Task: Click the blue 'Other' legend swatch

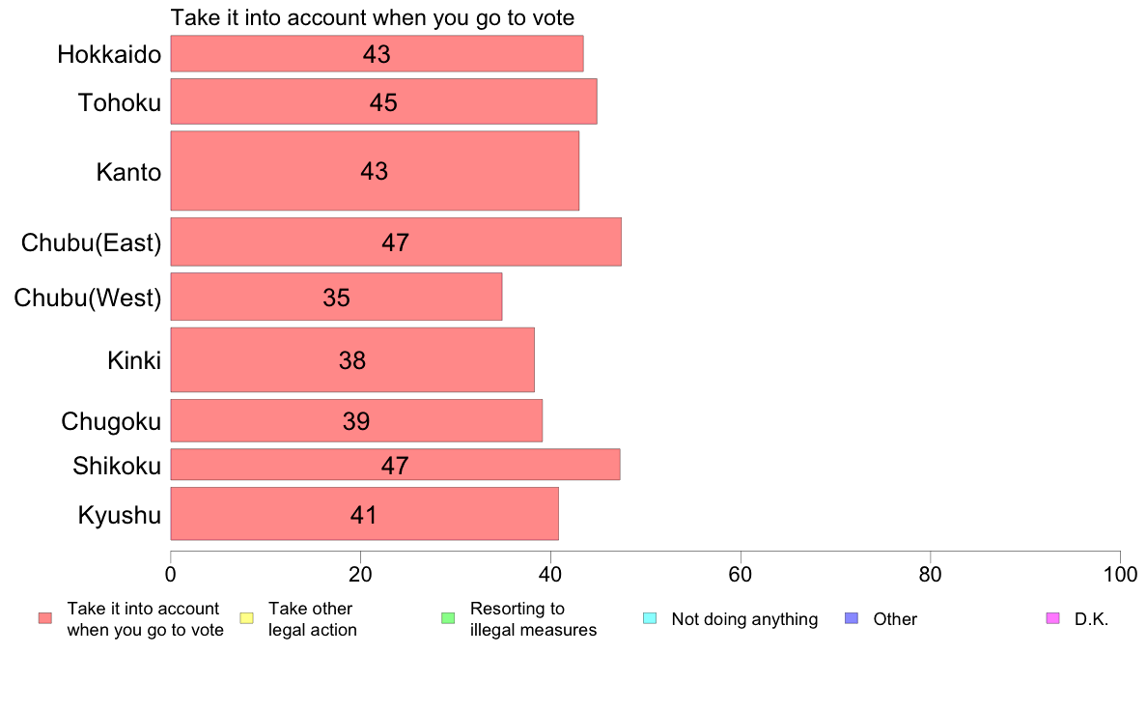Action: 852,618
